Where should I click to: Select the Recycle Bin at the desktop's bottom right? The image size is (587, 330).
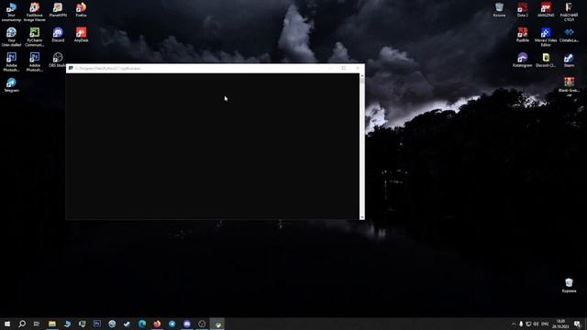(x=569, y=285)
